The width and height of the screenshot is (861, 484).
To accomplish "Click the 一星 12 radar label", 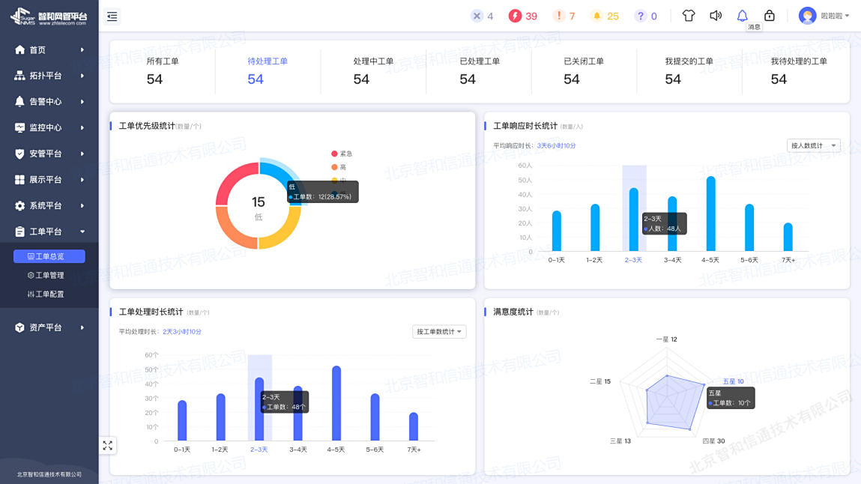I will pyautogui.click(x=667, y=339).
